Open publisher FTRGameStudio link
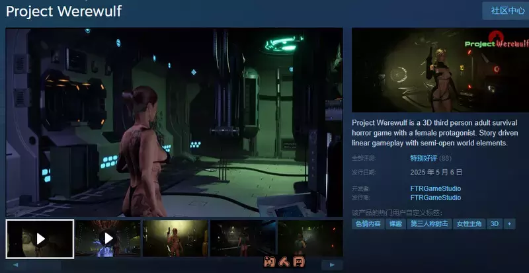The height and width of the screenshot is (273, 529). tap(435, 197)
